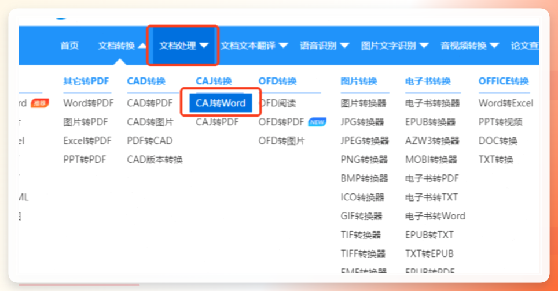The width and height of the screenshot is (558, 291).
Task: Open TIFF转换器
Action: tap(363, 253)
